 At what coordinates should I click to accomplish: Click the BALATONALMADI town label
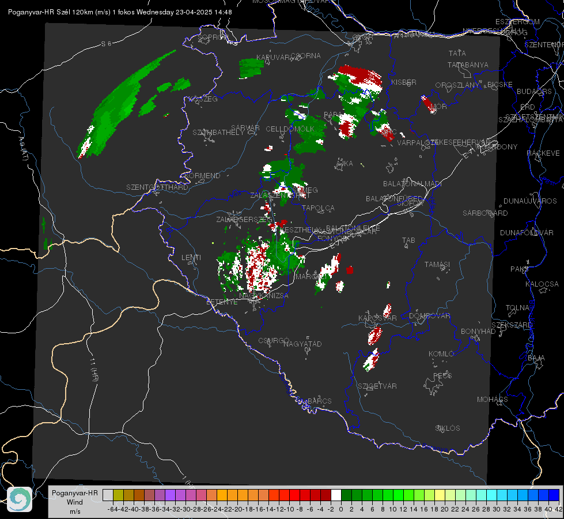click(412, 184)
